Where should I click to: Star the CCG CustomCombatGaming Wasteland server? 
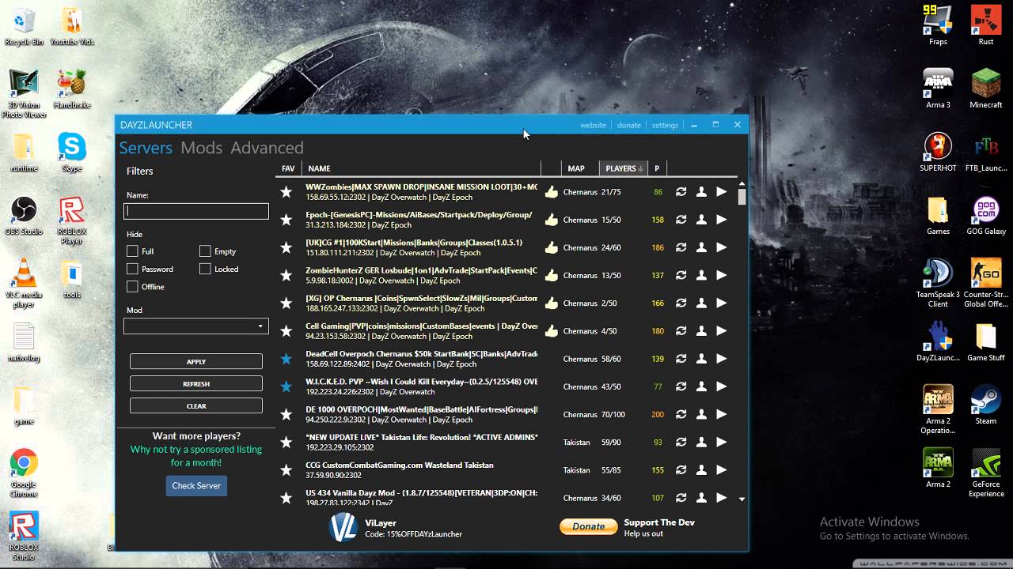coord(286,470)
